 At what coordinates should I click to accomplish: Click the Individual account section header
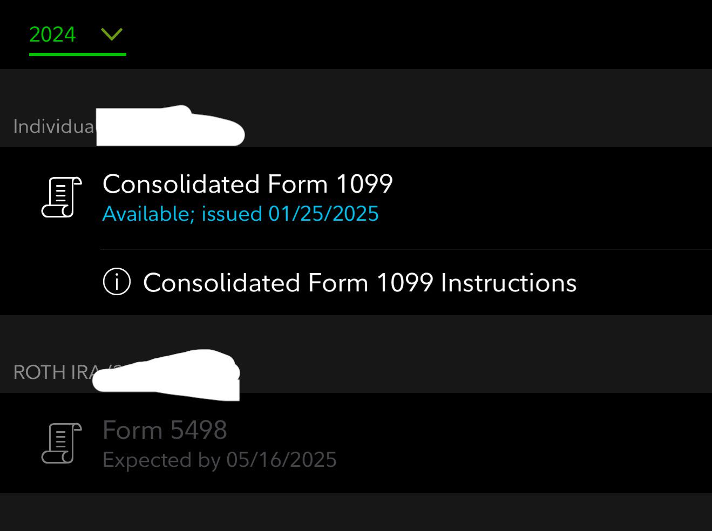tap(53, 127)
